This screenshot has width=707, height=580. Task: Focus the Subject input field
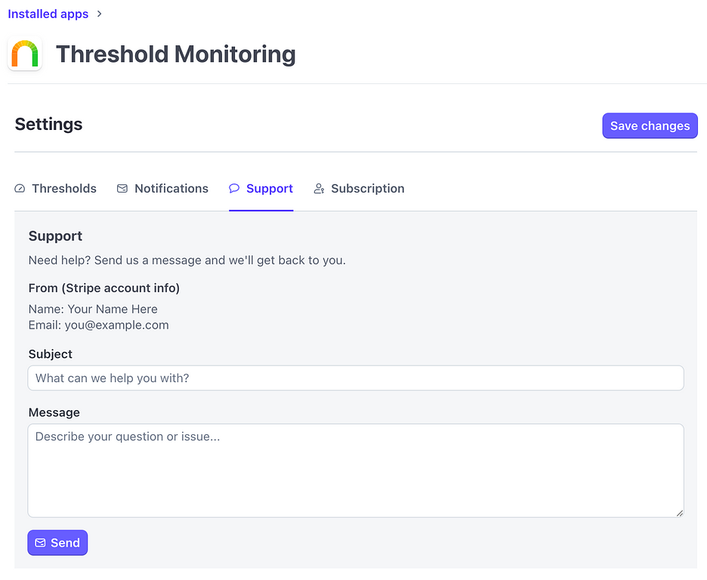pos(355,378)
